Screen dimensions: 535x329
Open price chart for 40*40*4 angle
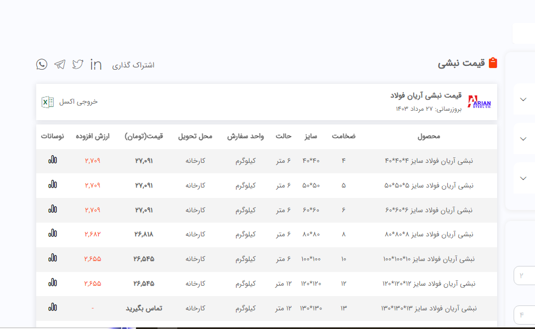52,161
